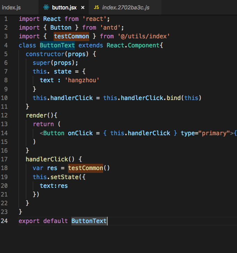The height and width of the screenshot is (253, 237).
Task: Click the JS icon on index.2702ba3c.js tab
Action: coord(97,7)
